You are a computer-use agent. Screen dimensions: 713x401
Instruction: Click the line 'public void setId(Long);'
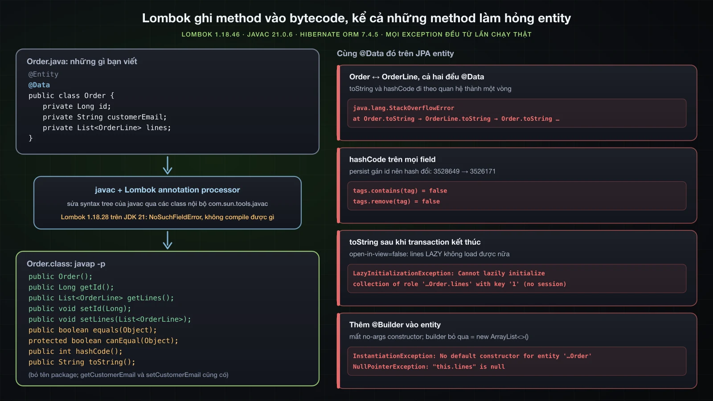click(x=80, y=309)
